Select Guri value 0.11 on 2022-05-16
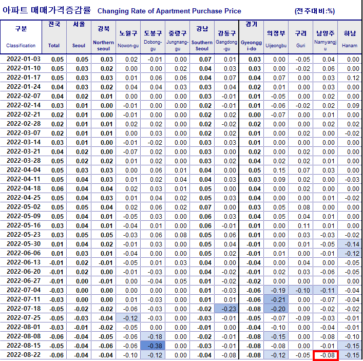363x361 pixels. point(300,225)
